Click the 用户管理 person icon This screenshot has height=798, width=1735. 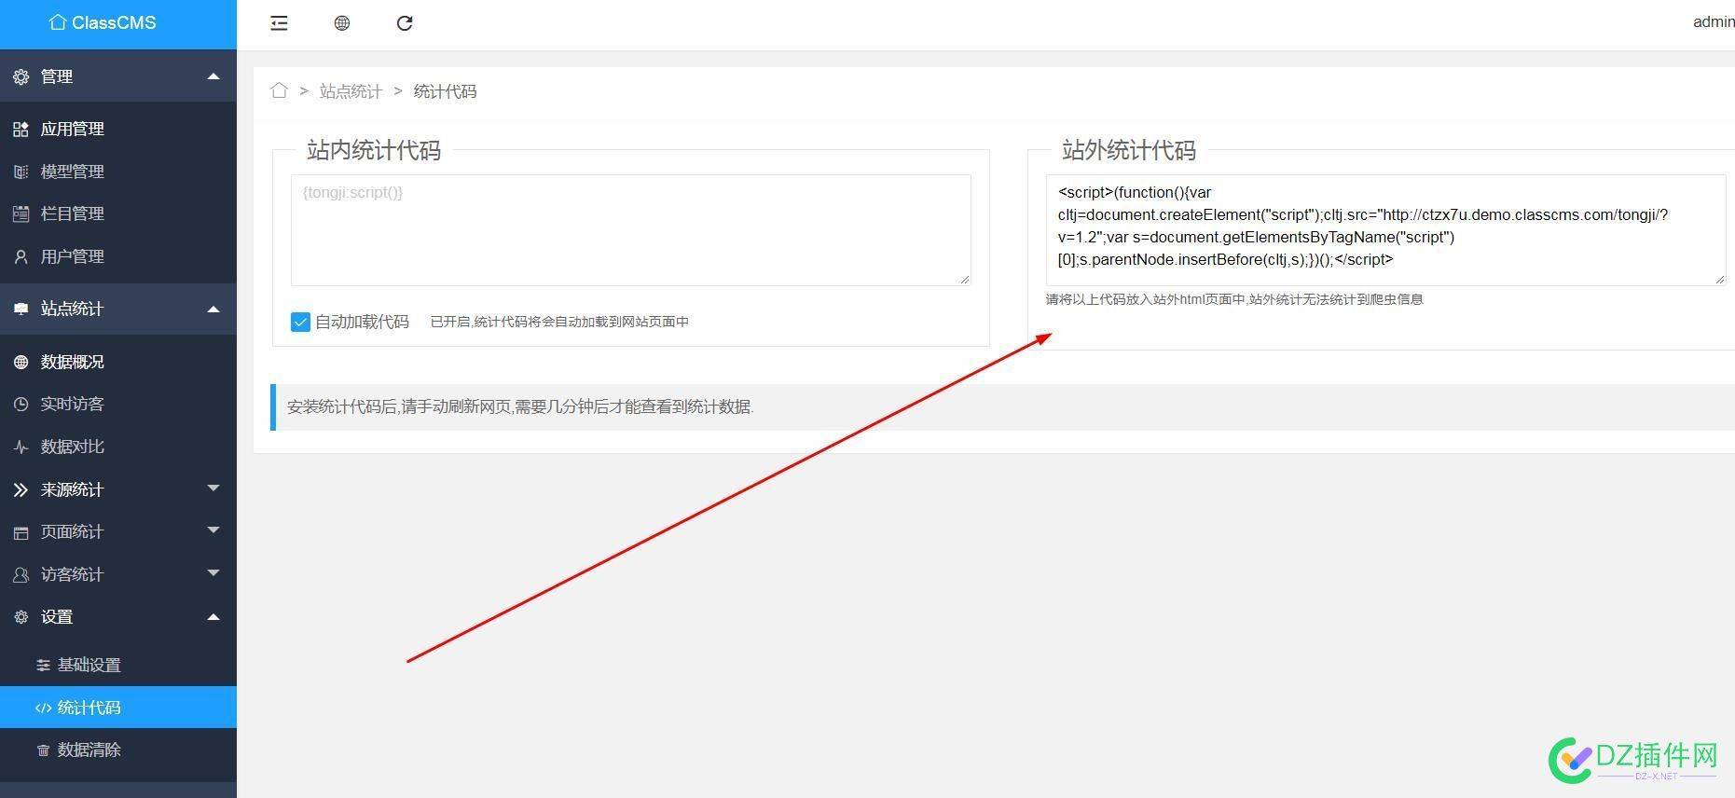21,256
